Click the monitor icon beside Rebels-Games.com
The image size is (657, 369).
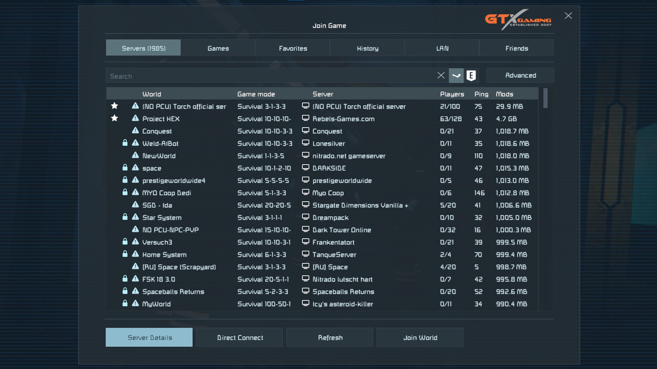click(306, 118)
